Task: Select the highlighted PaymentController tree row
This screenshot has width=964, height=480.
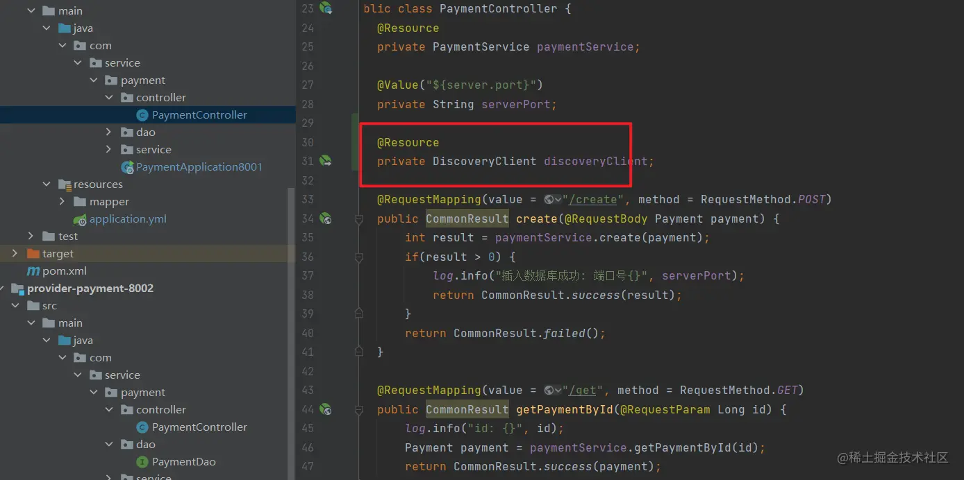Action: (148, 115)
